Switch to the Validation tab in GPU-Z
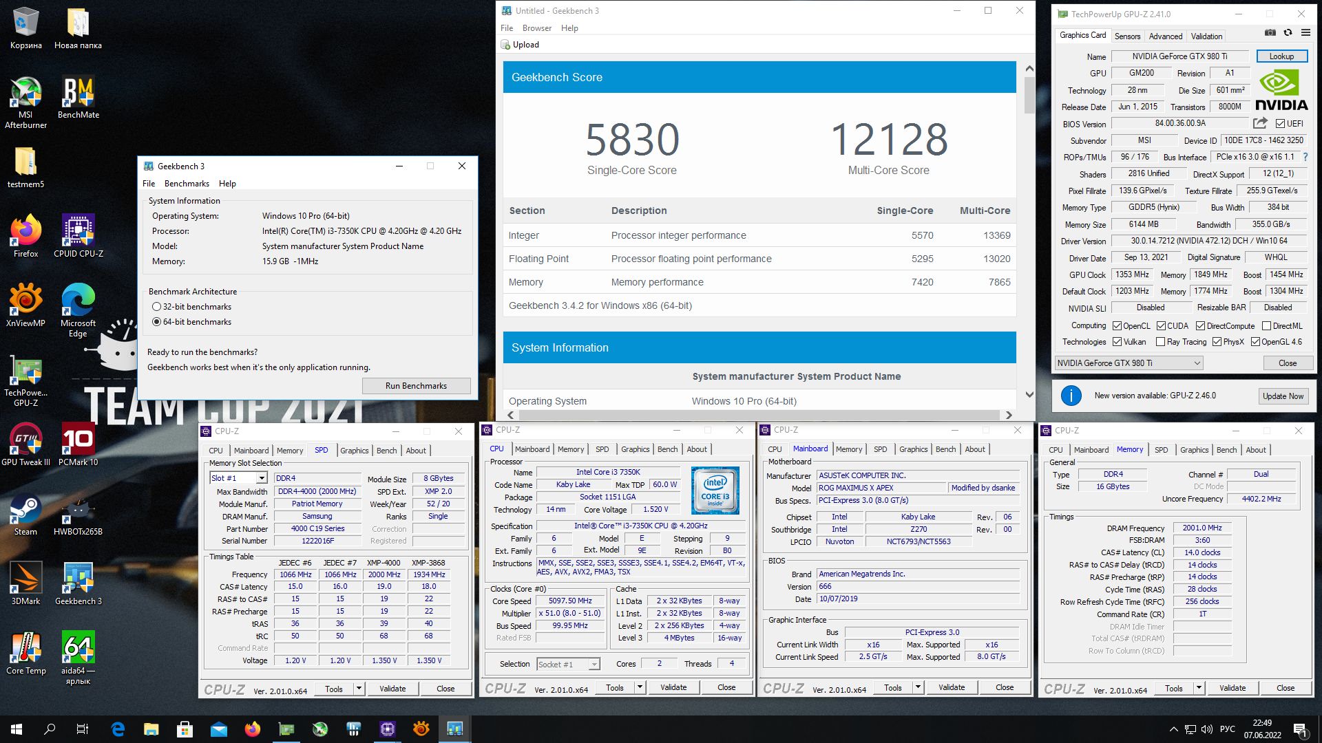1322x743 pixels. pos(1206,36)
